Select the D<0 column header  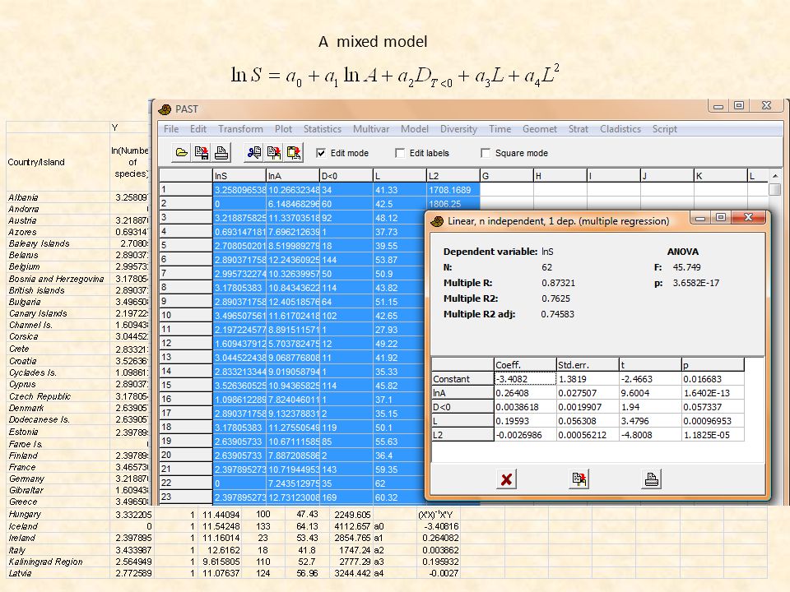coord(346,176)
